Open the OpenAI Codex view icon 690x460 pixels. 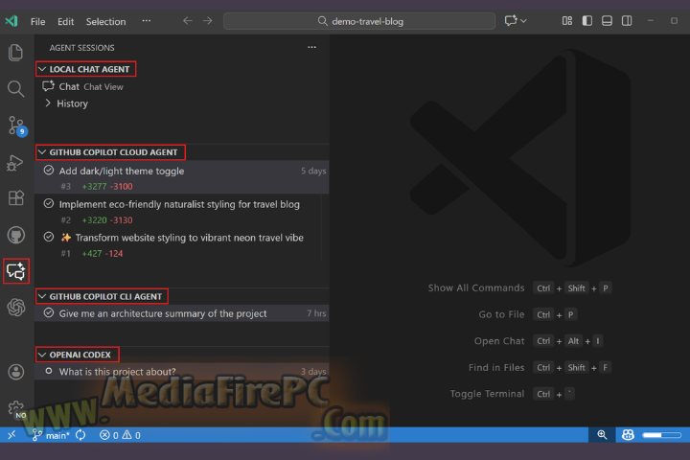click(x=16, y=308)
